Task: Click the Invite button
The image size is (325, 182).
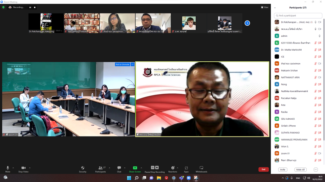Action: (283, 170)
